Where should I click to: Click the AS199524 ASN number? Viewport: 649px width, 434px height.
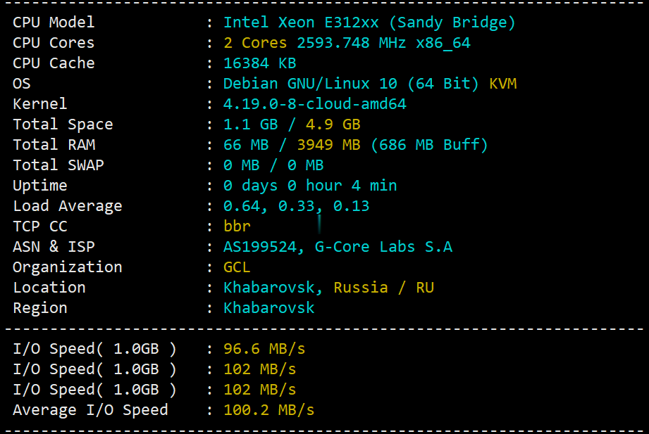[260, 247]
